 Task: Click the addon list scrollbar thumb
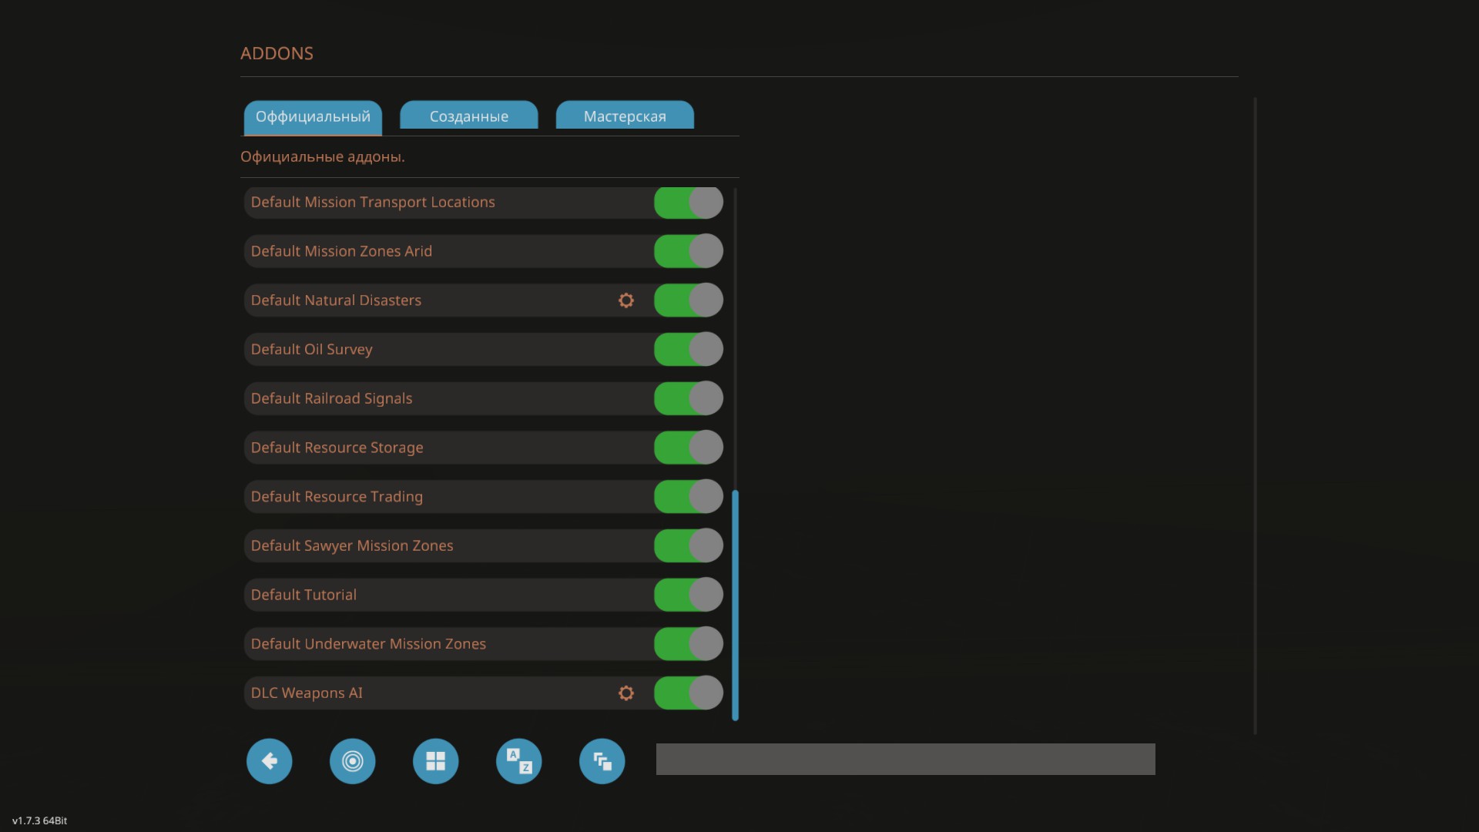point(735,605)
